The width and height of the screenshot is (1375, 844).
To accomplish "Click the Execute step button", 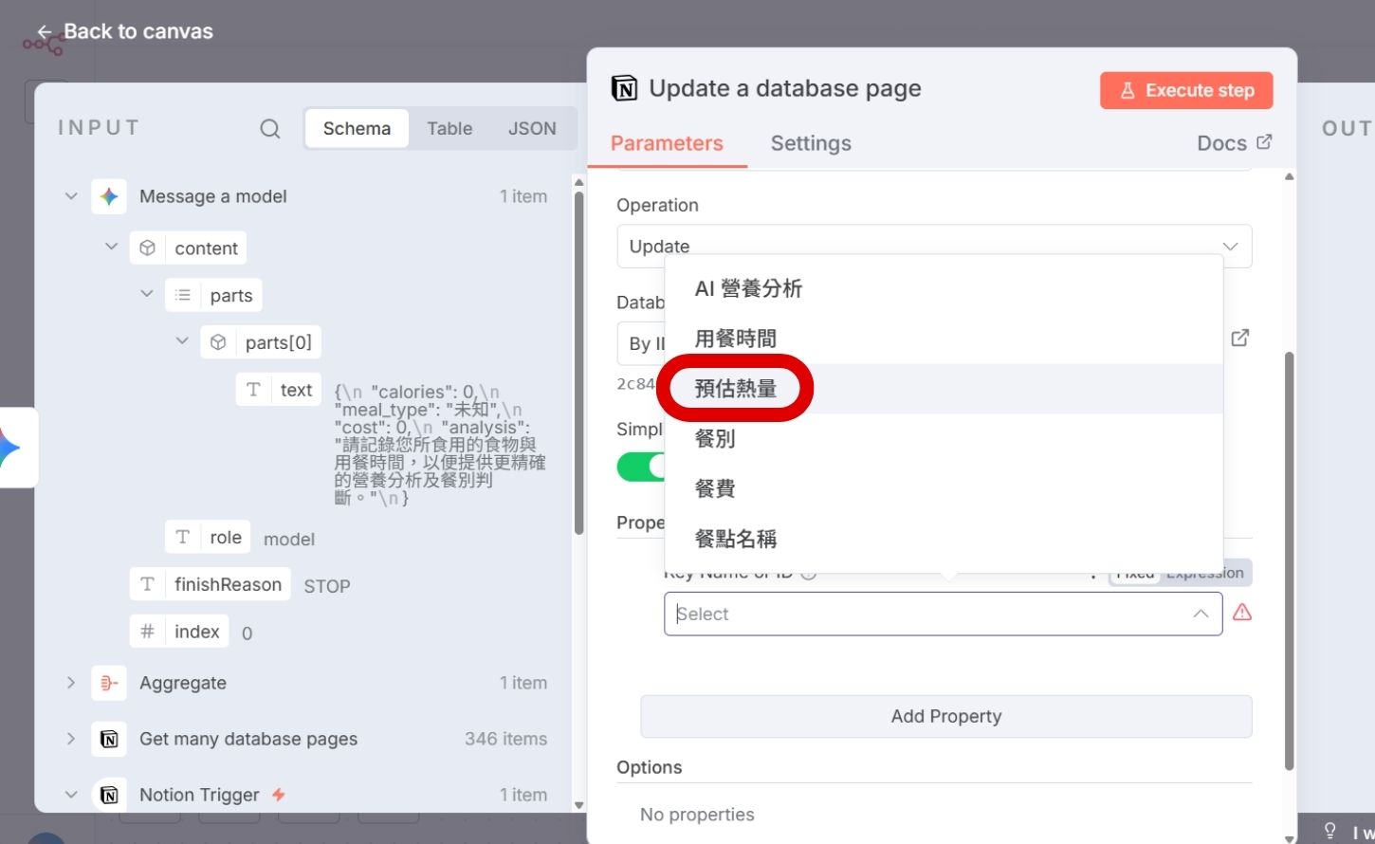I will 1186,90.
